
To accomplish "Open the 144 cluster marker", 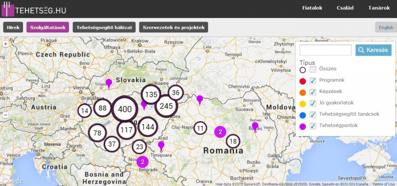I will (148, 127).
